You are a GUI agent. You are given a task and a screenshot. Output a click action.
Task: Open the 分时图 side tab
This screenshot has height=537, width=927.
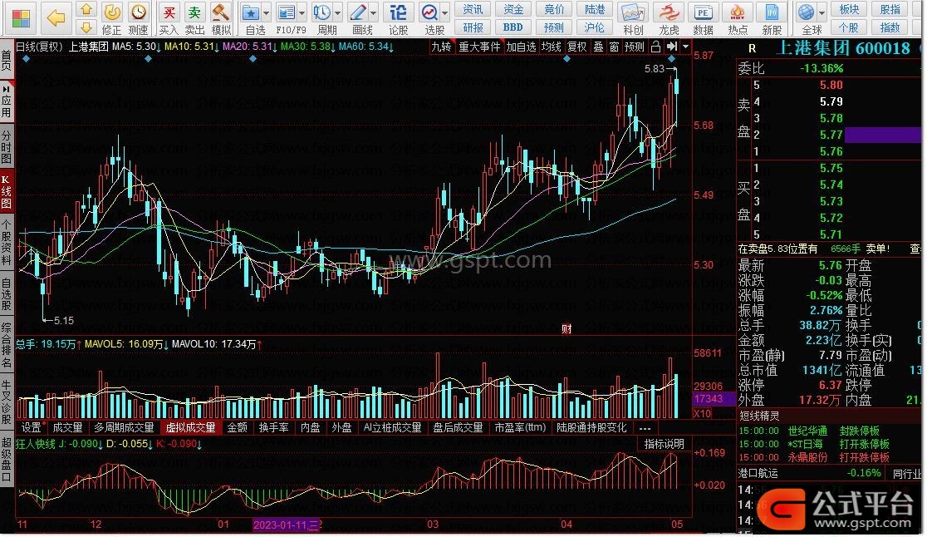tap(7, 146)
